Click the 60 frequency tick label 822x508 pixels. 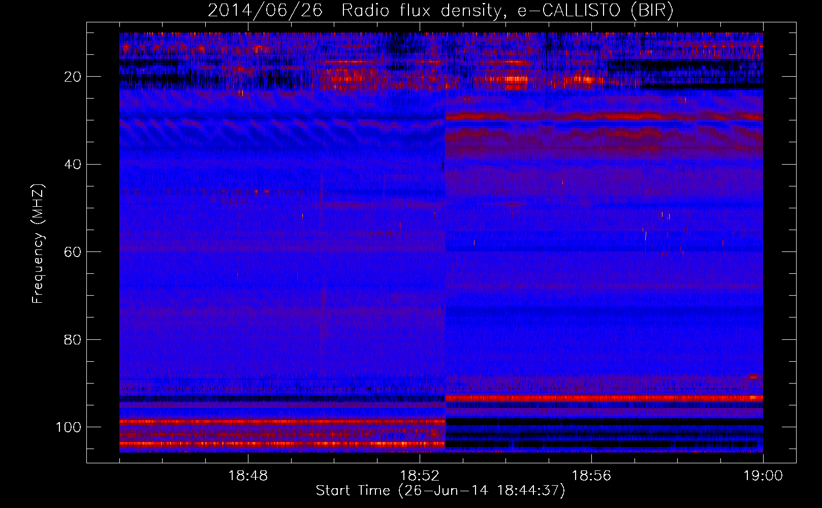click(x=73, y=252)
